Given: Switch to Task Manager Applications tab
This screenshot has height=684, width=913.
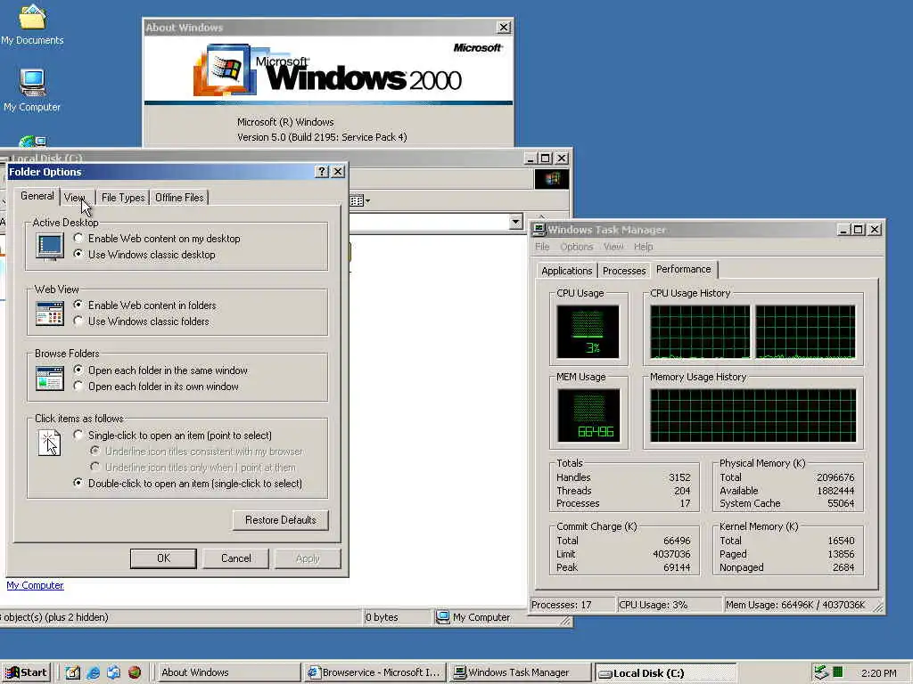Looking at the screenshot, I should point(566,271).
